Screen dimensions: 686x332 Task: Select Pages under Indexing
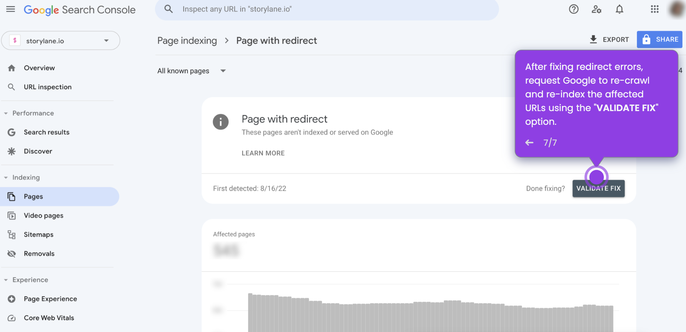[x=33, y=196]
